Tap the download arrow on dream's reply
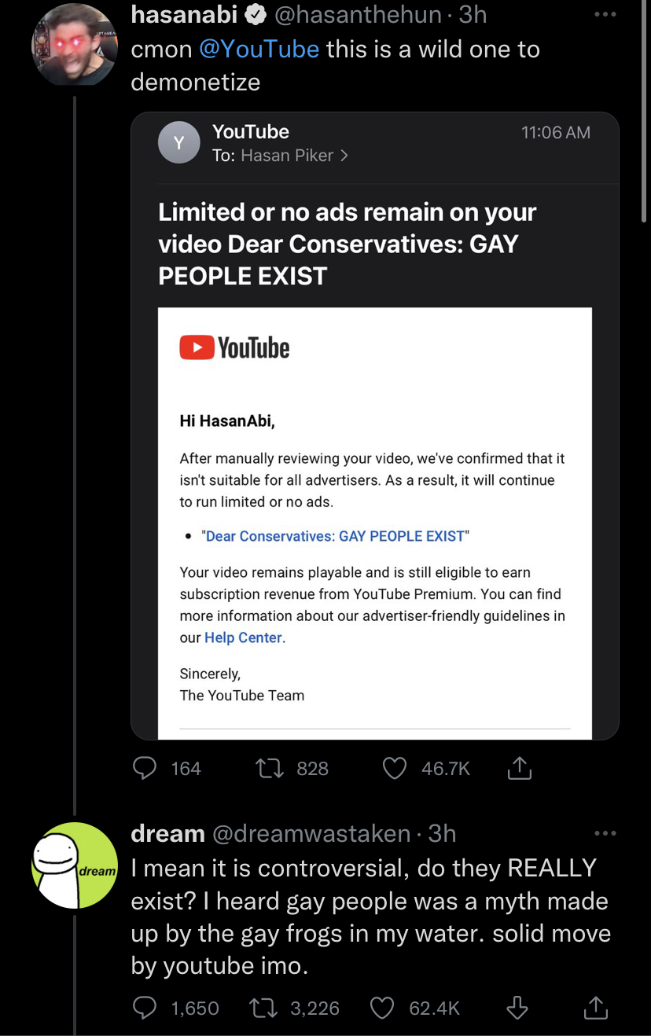The width and height of the screenshot is (651, 1036). point(517,1008)
